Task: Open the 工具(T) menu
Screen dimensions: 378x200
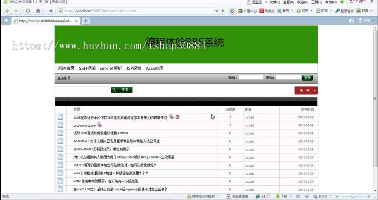Action: click(317, 2)
